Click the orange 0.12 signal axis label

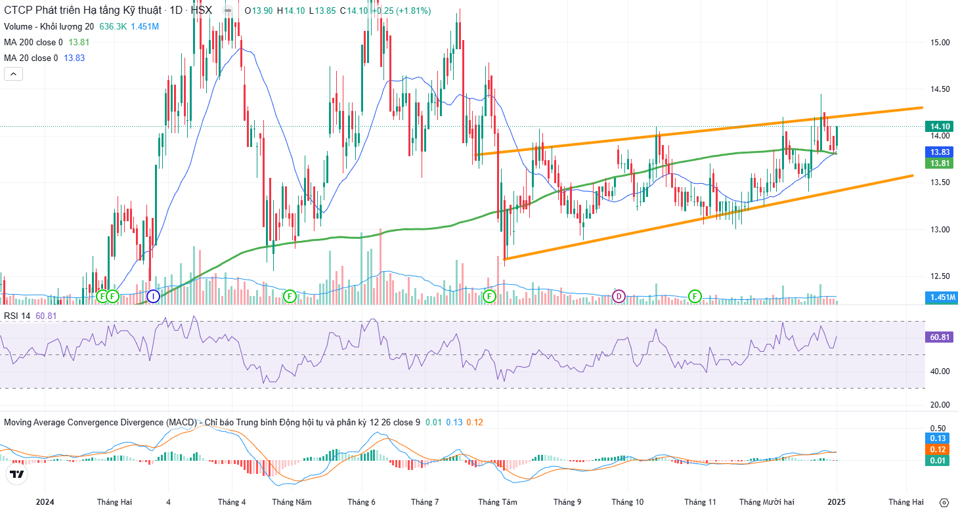point(936,450)
